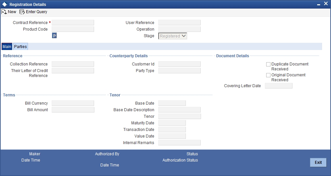
Task: Click the Maker label in the footer
Action: coord(35,154)
